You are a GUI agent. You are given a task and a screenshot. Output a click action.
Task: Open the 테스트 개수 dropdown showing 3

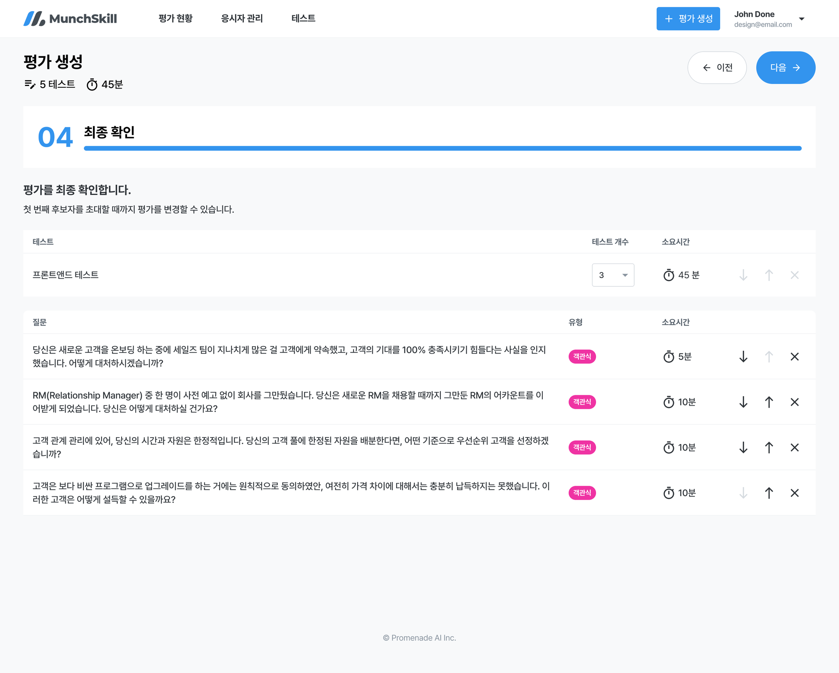point(613,275)
